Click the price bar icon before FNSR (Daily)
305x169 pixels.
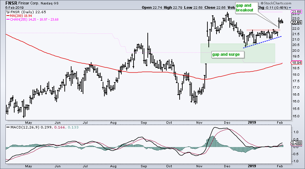[x=8, y=12]
